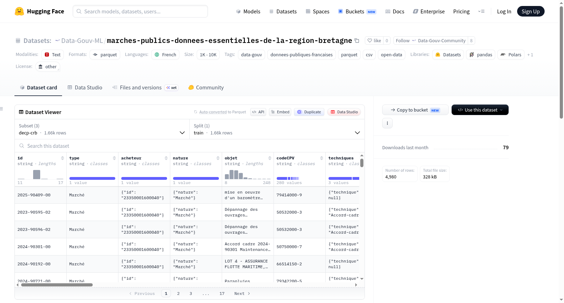Open the navigation overflow menu icon
564x303 pixels.
point(481,11)
